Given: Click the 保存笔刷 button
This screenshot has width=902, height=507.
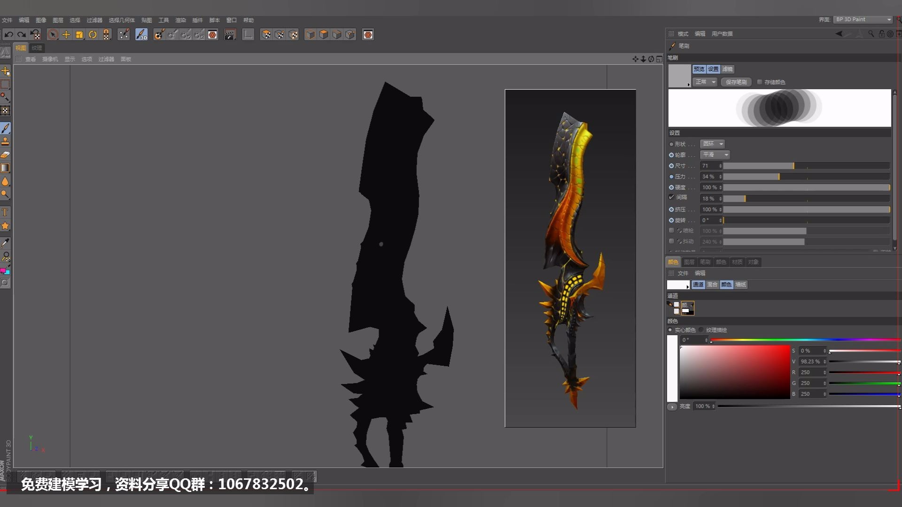Looking at the screenshot, I should (x=736, y=82).
